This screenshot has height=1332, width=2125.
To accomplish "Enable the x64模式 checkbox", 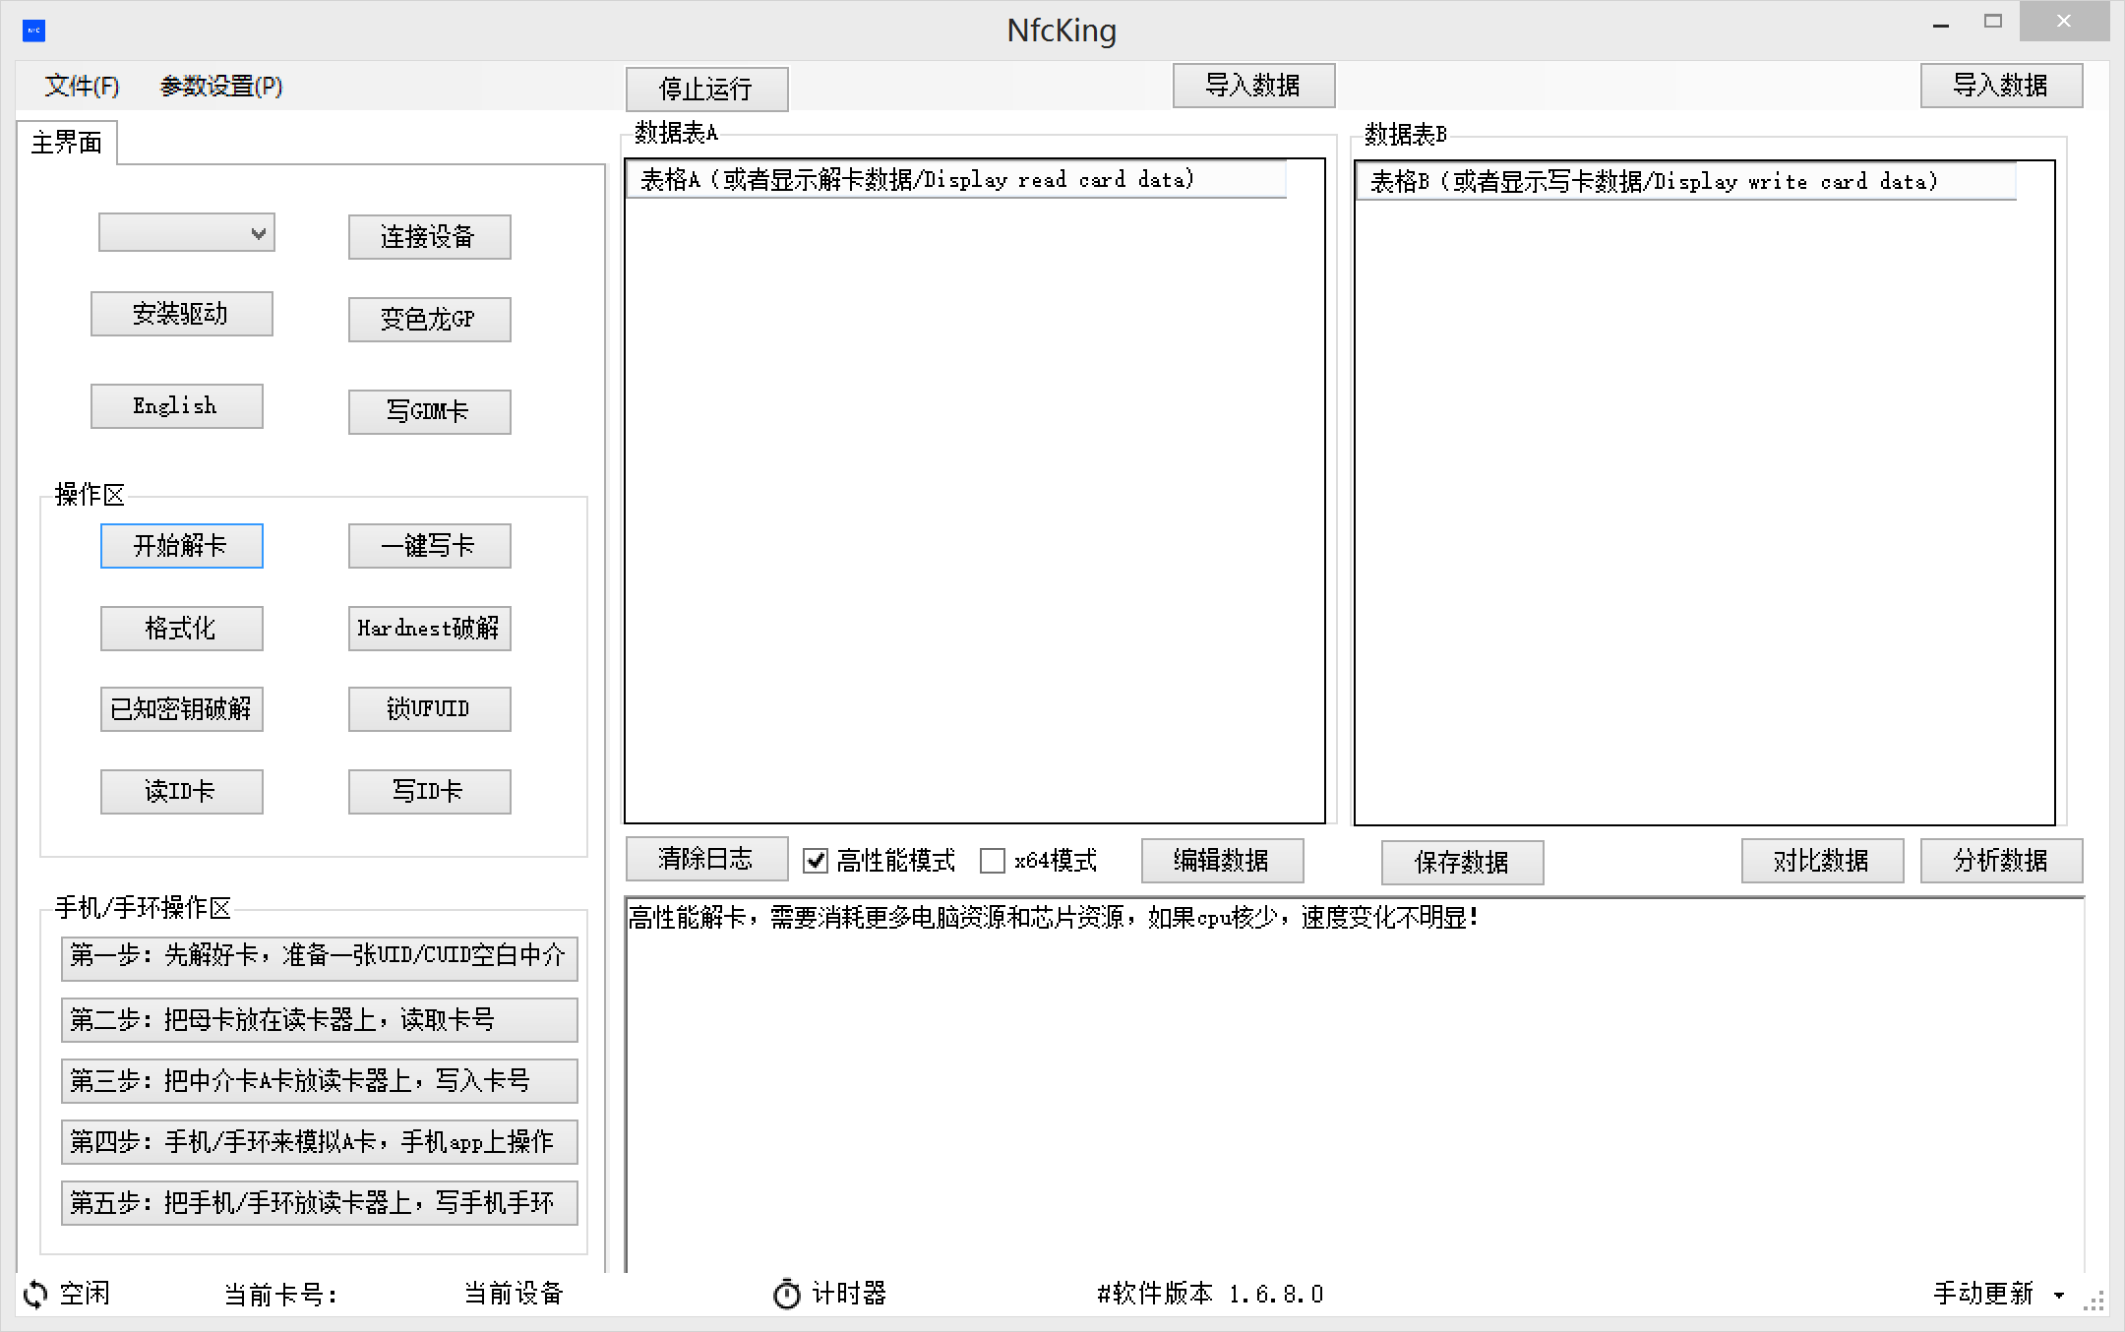I will tap(993, 861).
